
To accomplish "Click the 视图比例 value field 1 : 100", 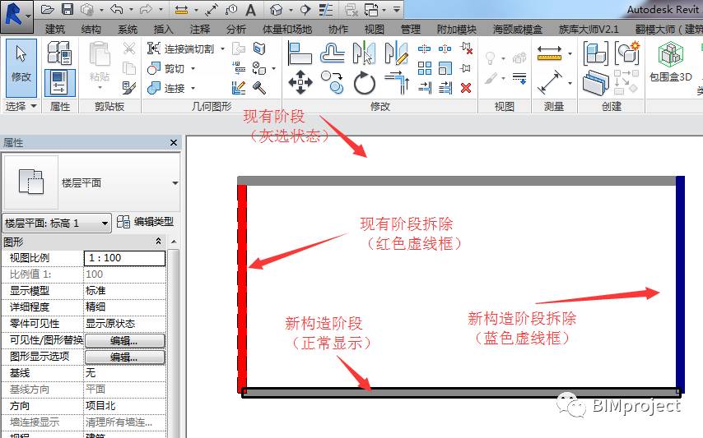I will coord(124,258).
